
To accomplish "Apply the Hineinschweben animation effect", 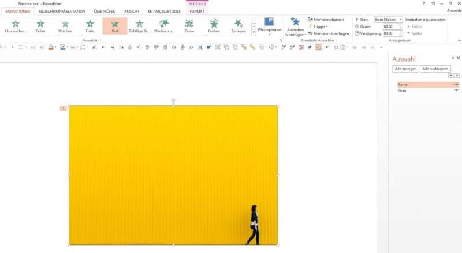I will click(x=16, y=26).
